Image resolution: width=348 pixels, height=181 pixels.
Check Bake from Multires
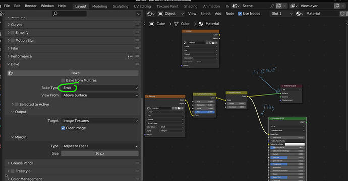point(63,80)
